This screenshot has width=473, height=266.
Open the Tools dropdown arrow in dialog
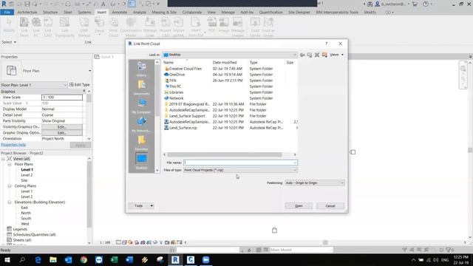tap(152, 205)
